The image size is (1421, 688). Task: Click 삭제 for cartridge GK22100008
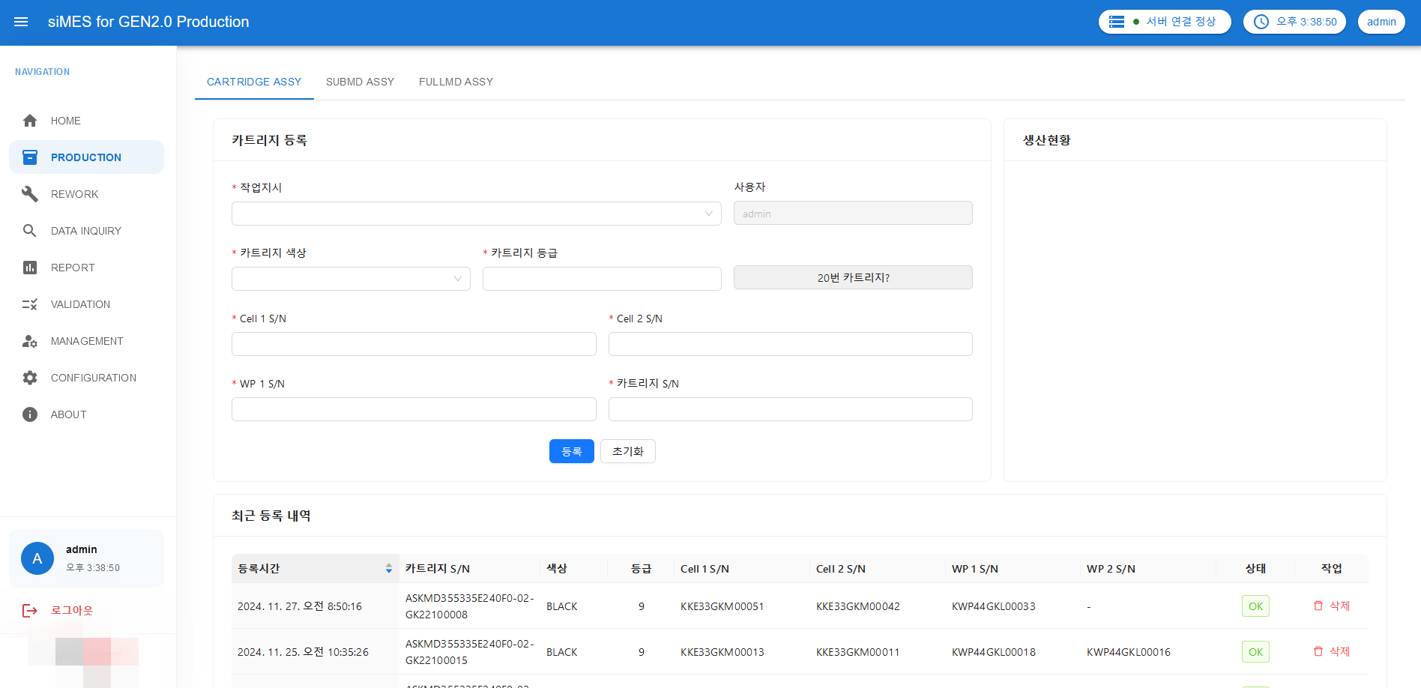[x=1332, y=606]
